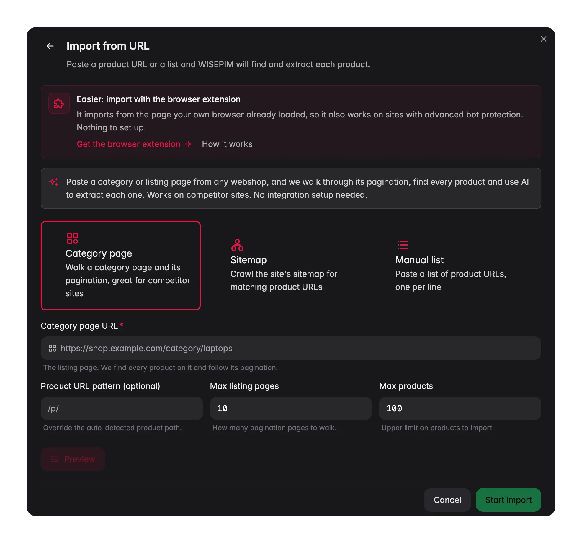Click the Max products field
This screenshot has width=582, height=543.
[460, 408]
